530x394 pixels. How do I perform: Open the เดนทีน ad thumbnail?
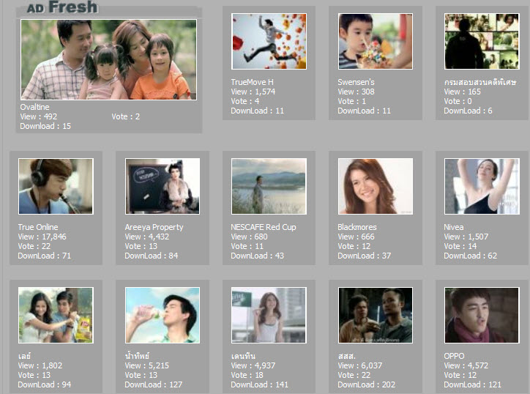(x=269, y=315)
